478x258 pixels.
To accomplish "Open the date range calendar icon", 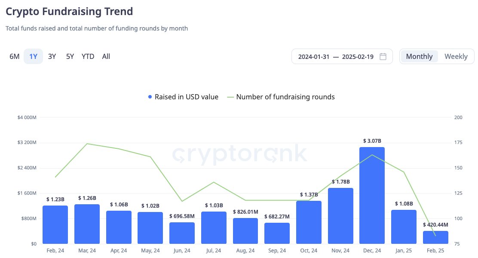I will [x=384, y=56].
